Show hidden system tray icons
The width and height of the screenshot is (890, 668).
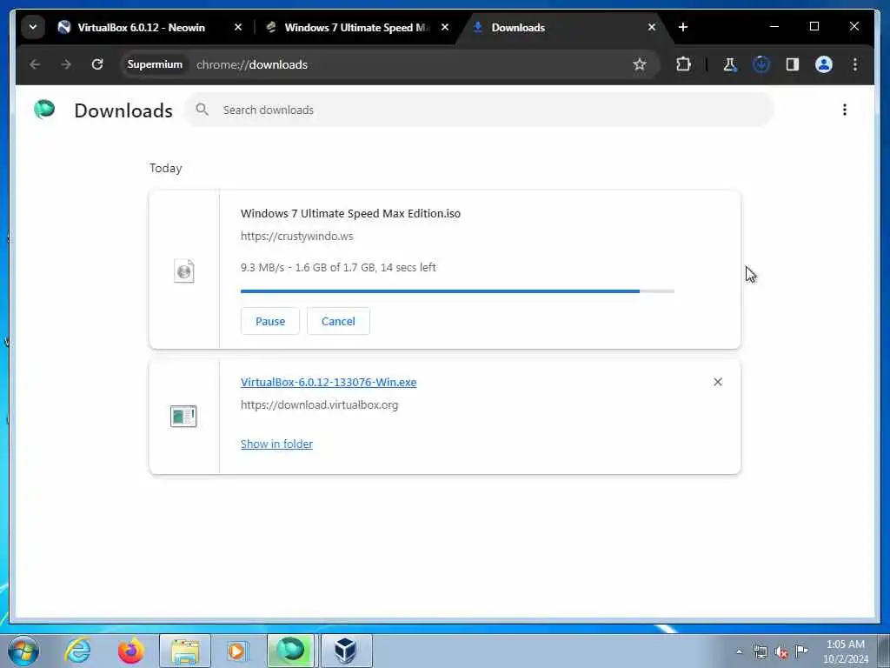pos(739,652)
